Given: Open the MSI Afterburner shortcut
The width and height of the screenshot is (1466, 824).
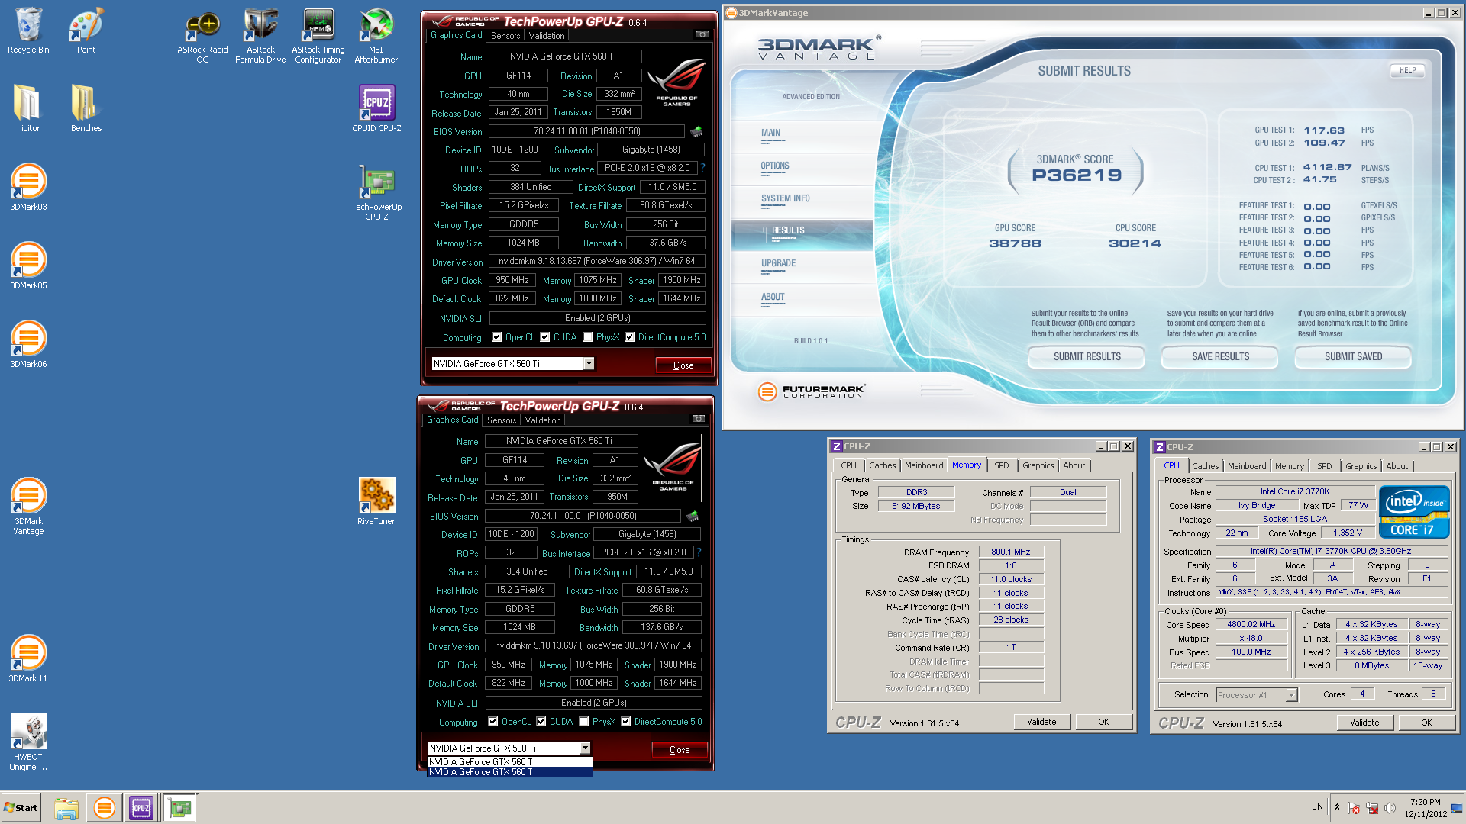Looking at the screenshot, I should (376, 37).
